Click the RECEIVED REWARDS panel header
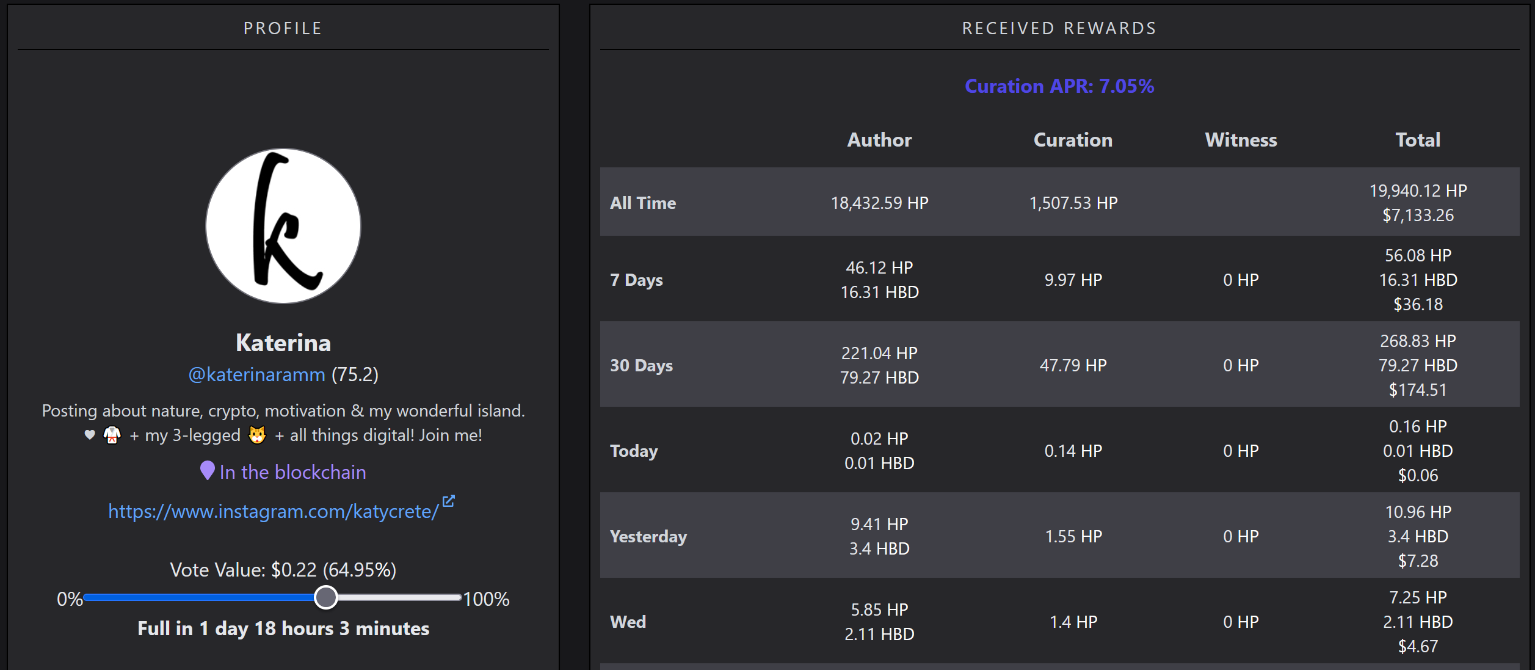This screenshot has height=670, width=1535. pyautogui.click(x=1059, y=28)
